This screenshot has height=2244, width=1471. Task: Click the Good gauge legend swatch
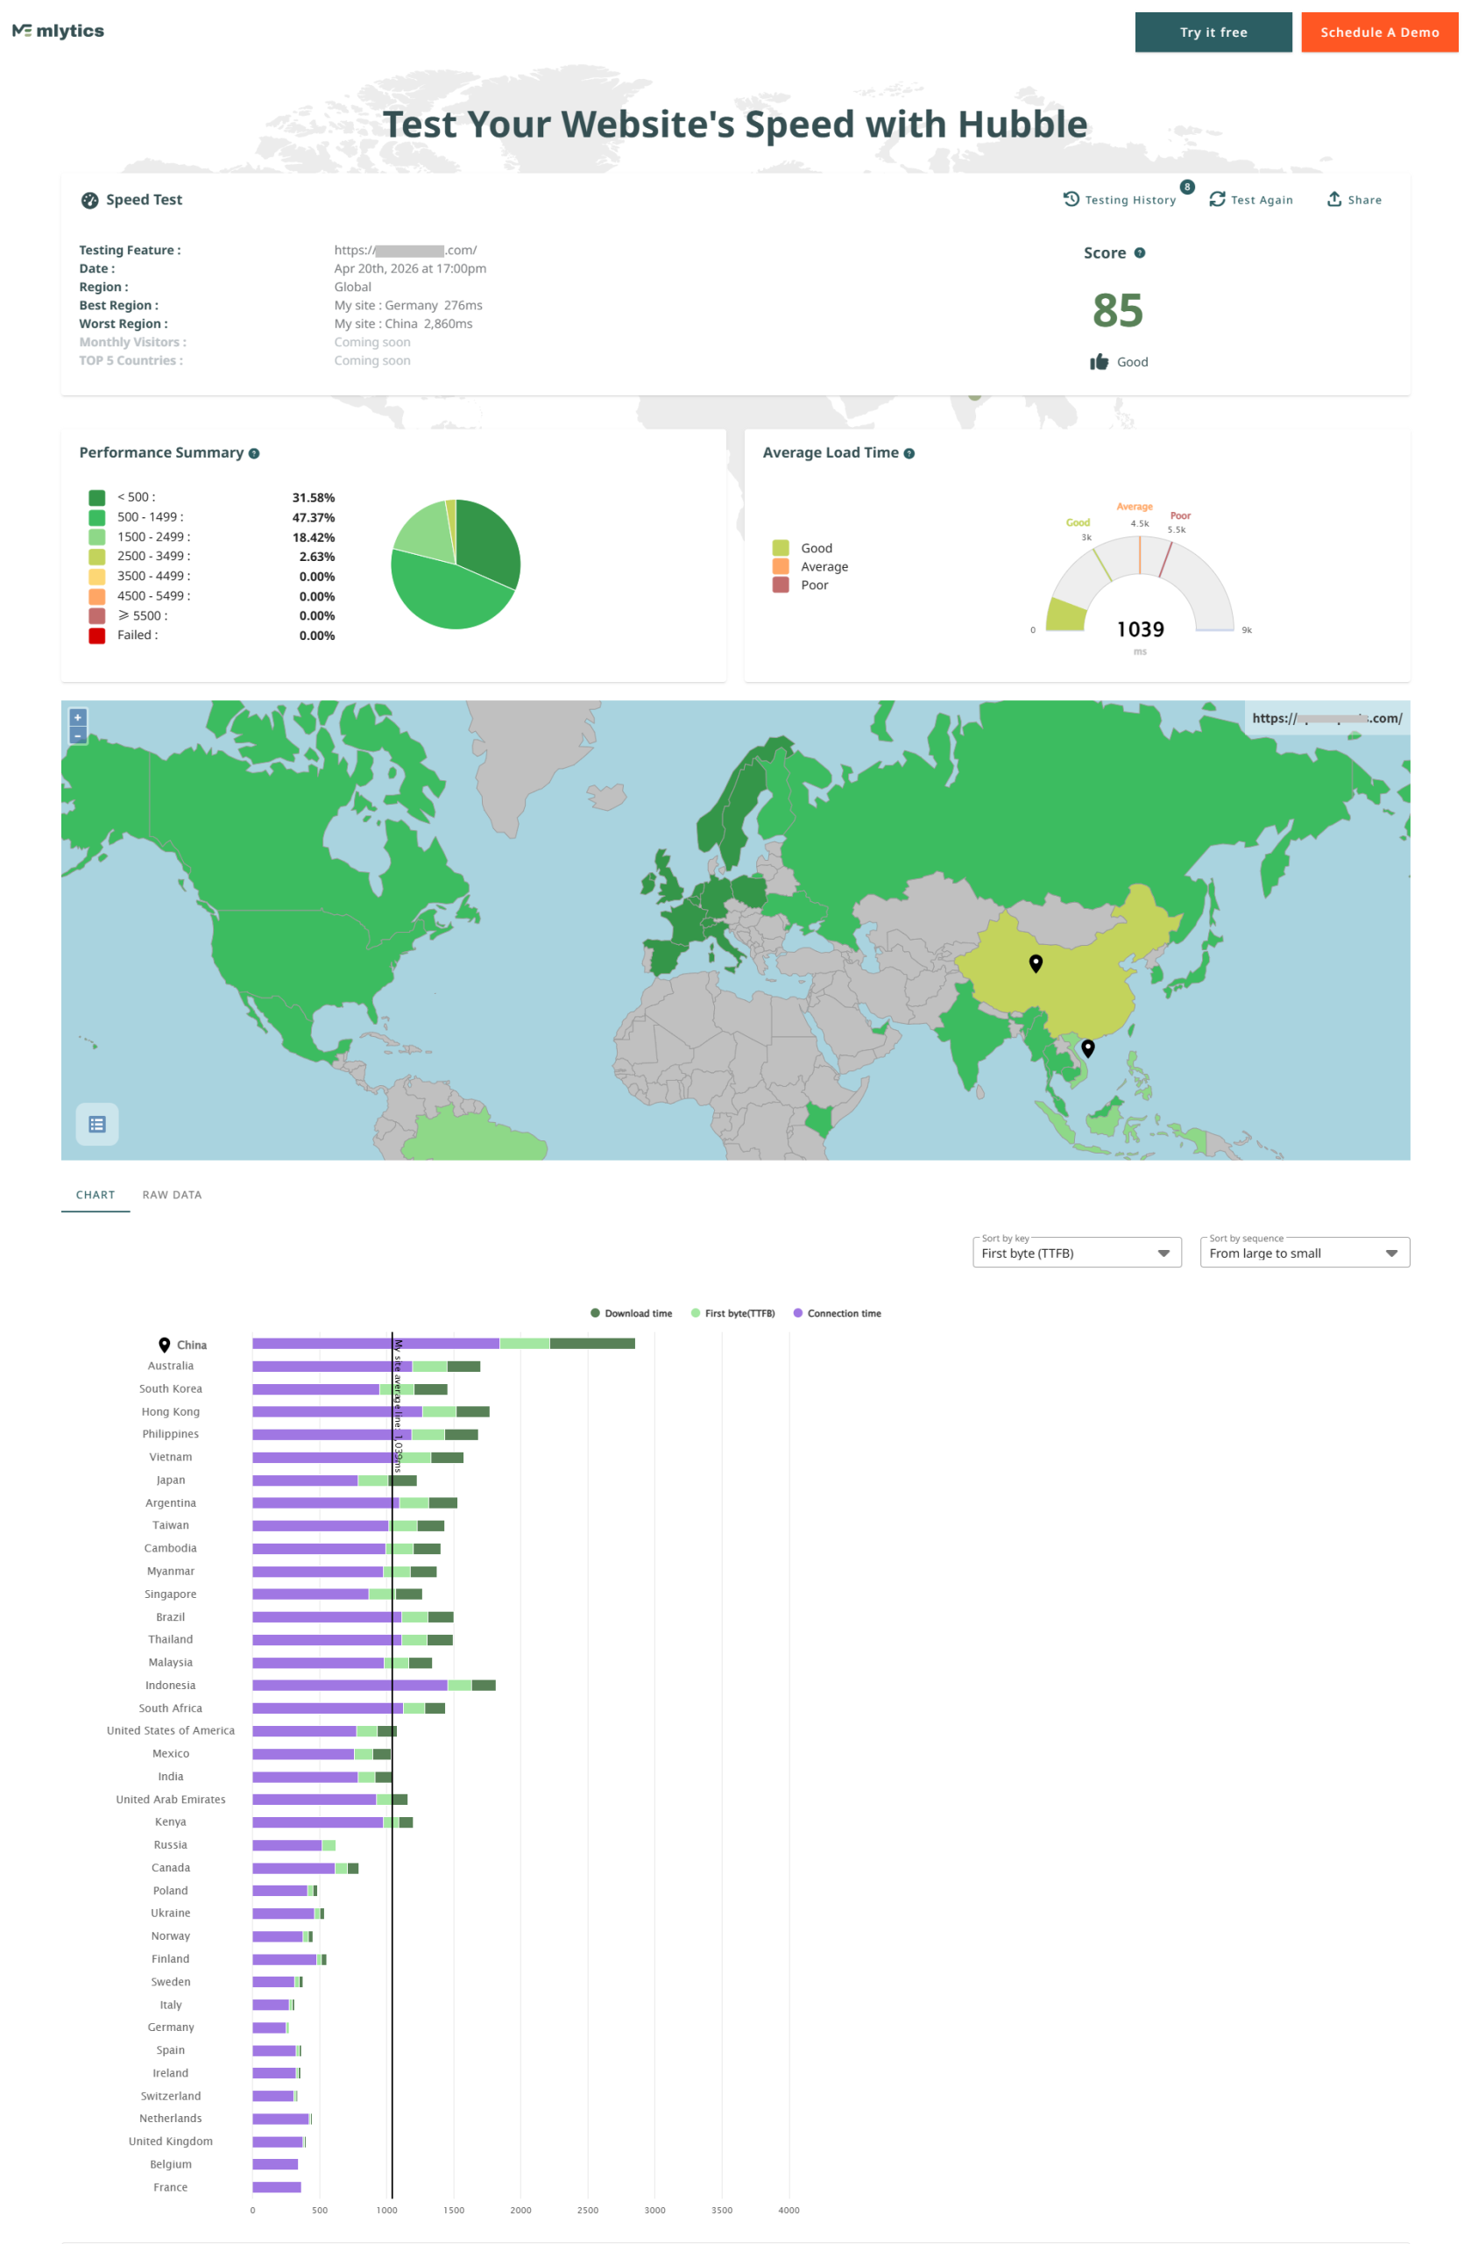781,548
